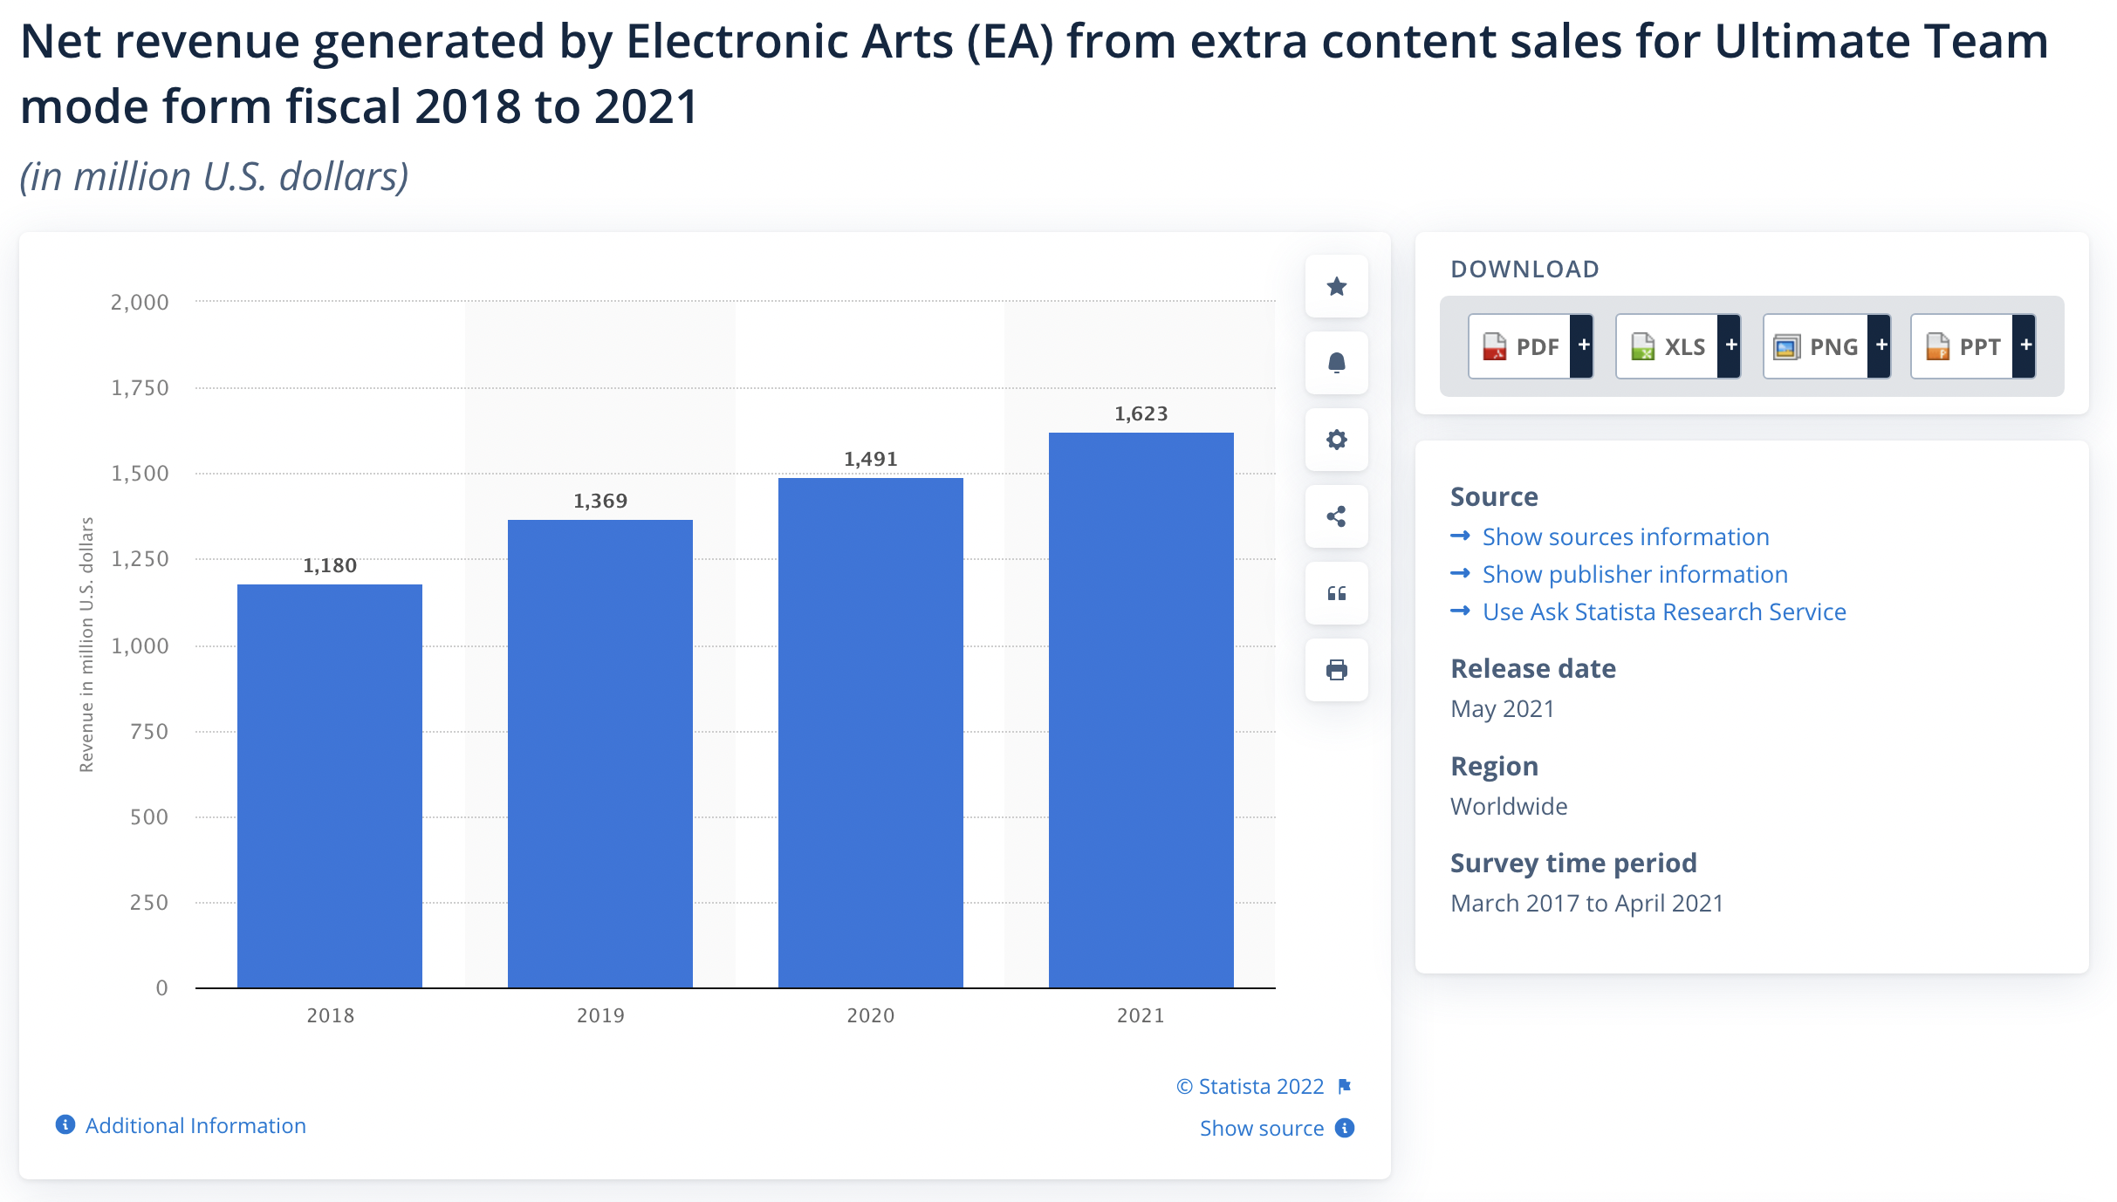Download the data as XLS

click(1667, 346)
